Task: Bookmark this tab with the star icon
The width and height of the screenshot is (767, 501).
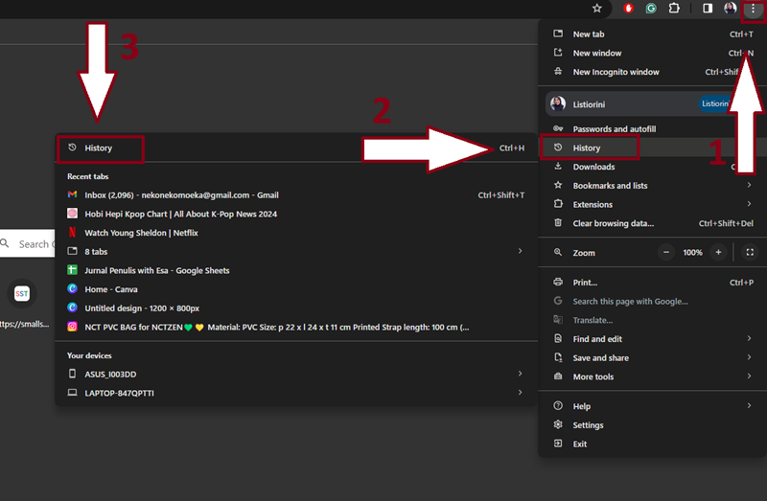Action: pyautogui.click(x=596, y=9)
